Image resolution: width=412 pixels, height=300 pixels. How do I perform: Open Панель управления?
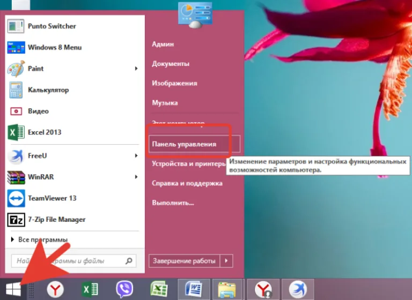click(x=194, y=144)
